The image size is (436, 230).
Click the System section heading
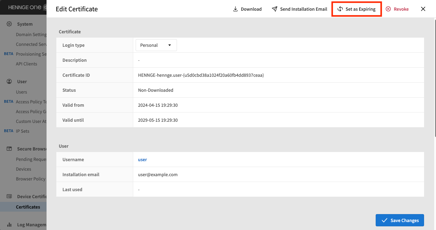(25, 24)
